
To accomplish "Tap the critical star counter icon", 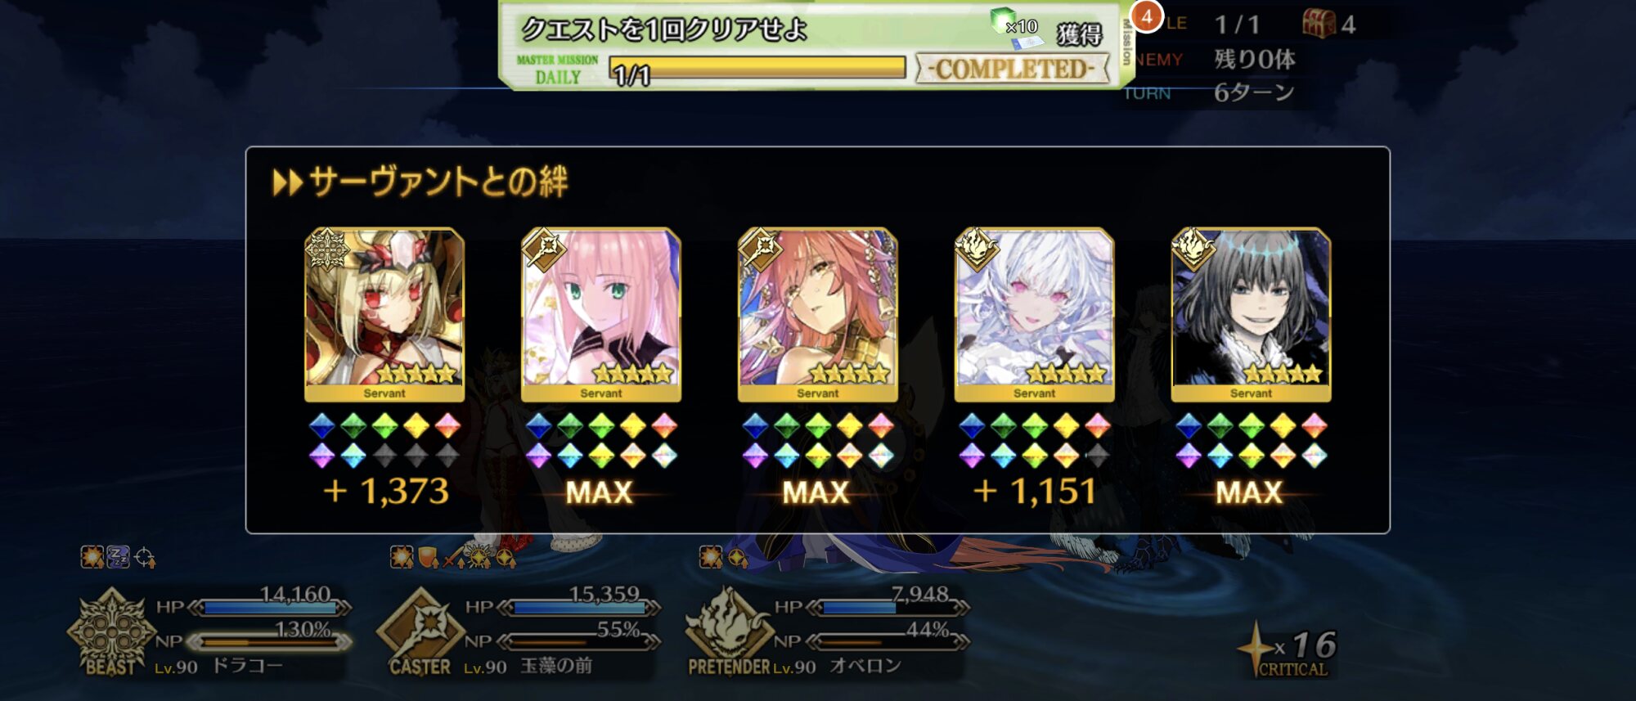I will [x=1255, y=648].
